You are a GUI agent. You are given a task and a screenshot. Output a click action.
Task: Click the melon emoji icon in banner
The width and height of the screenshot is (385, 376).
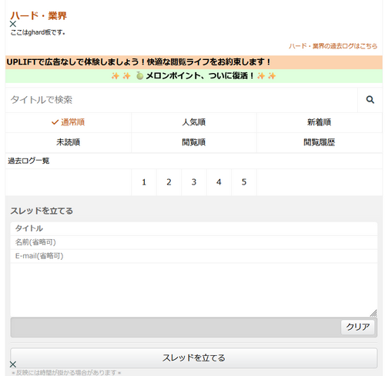[139, 75]
